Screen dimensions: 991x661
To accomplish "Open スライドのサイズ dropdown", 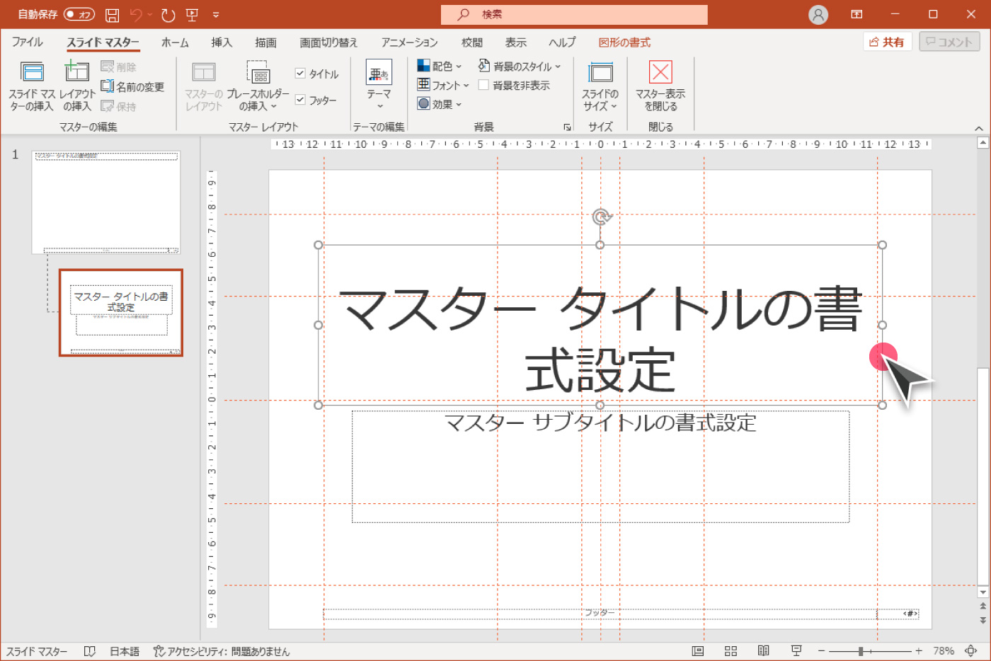I will coord(600,86).
